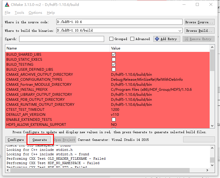Viewport: 220px width, 178px height.
Task: Click the source code path field
Action: click(x=119, y=22)
